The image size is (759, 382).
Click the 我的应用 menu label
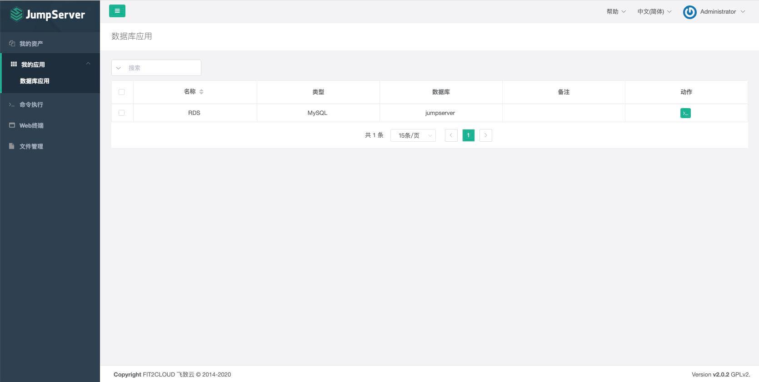tap(33, 64)
